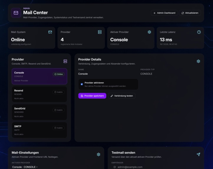
Task: Click the 13 ms latency value
Action: (166, 40)
